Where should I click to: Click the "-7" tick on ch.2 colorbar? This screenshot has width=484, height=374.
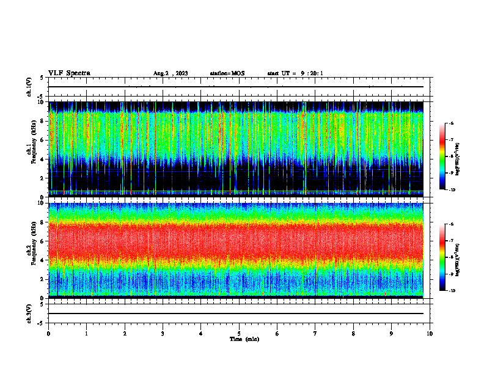click(452, 241)
